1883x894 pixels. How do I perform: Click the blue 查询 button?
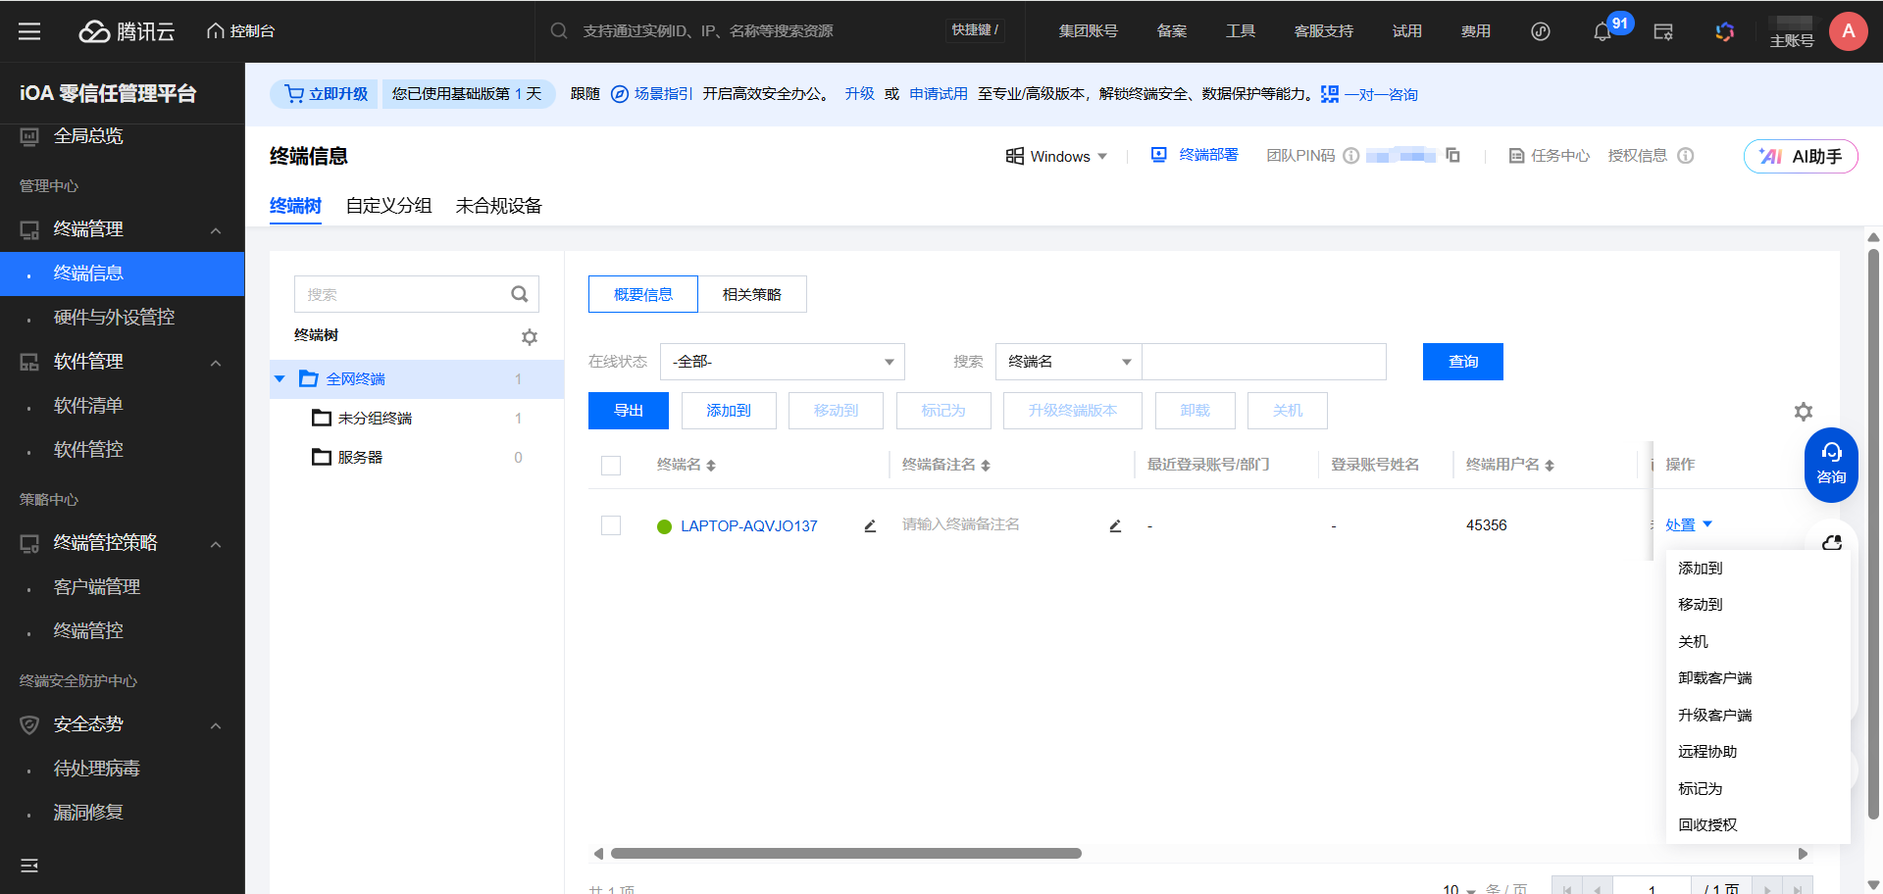click(1463, 362)
